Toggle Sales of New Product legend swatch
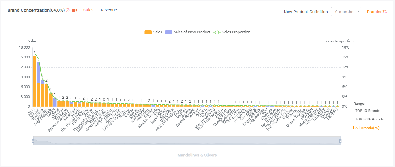Viewport: 395px width, 167px height. click(168, 32)
